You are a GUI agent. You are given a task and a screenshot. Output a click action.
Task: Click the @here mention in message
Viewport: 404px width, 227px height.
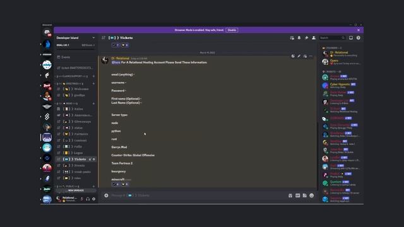click(116, 62)
